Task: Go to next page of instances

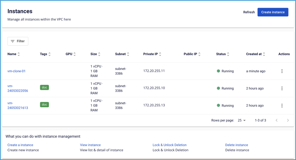Action: pyautogui.click(x=288, y=120)
